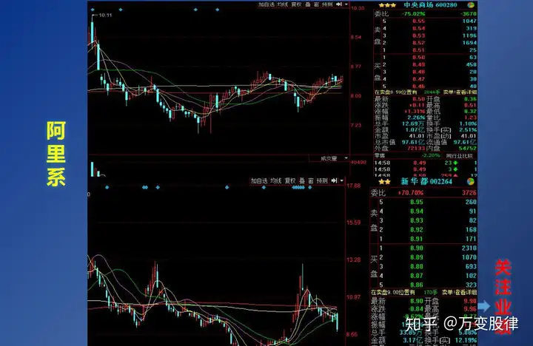The width and height of the screenshot is (533, 346).
Task: Click 预测 in the 中央商场 chart toolbar
Action: [327, 4]
